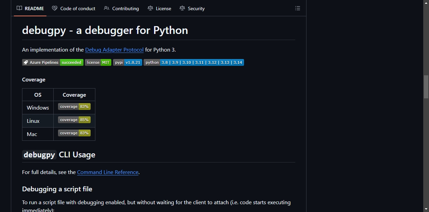Open the Windows coverage 83% badge
This screenshot has width=429, height=212.
(74, 107)
